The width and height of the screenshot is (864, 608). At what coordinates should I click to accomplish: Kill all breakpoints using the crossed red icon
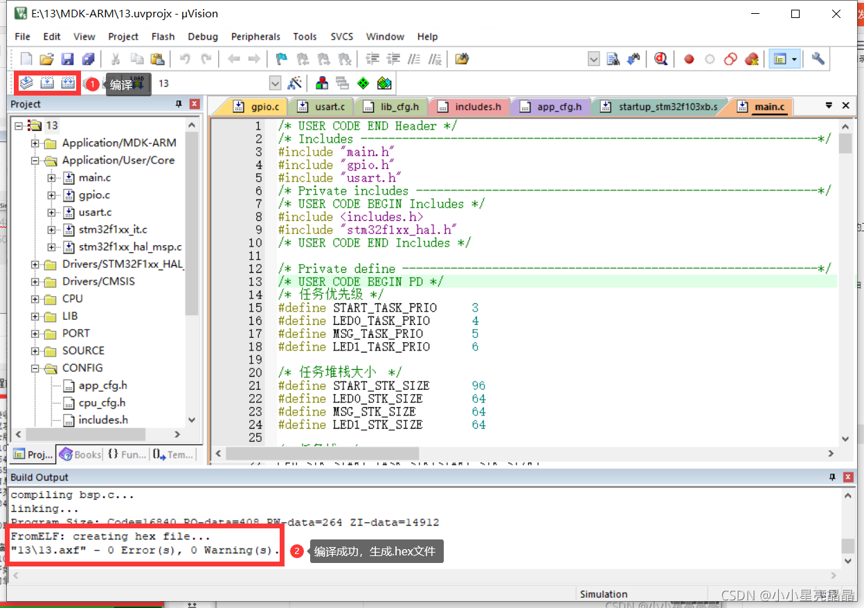click(752, 60)
